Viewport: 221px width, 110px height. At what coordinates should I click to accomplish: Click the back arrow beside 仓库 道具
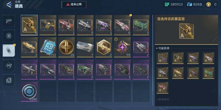(x=9, y=4)
